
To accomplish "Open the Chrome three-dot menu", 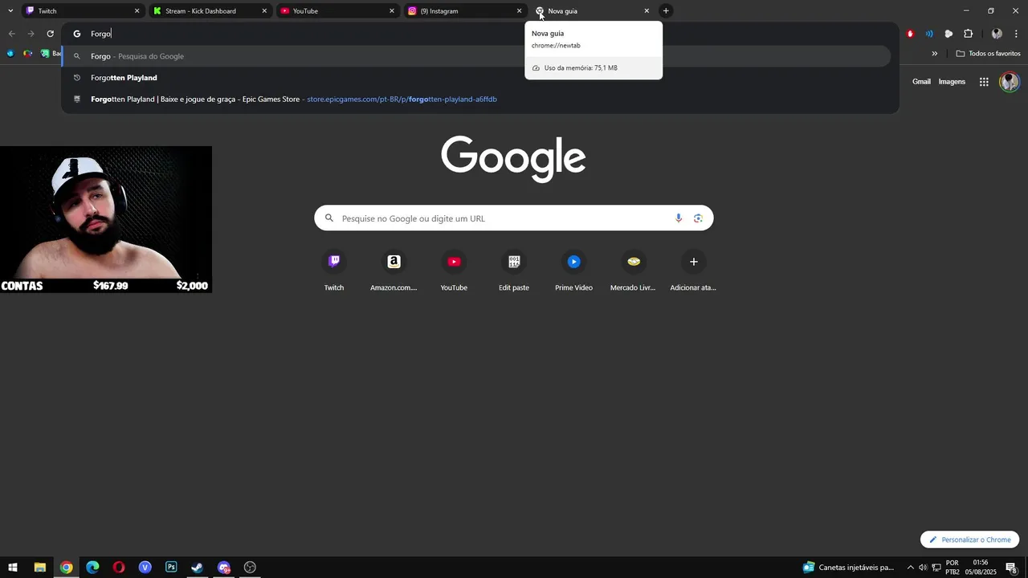I will coord(1016,34).
